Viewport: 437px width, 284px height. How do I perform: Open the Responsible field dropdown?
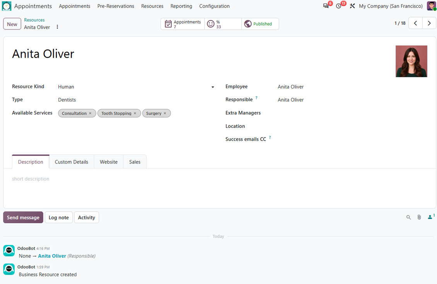pos(353,100)
